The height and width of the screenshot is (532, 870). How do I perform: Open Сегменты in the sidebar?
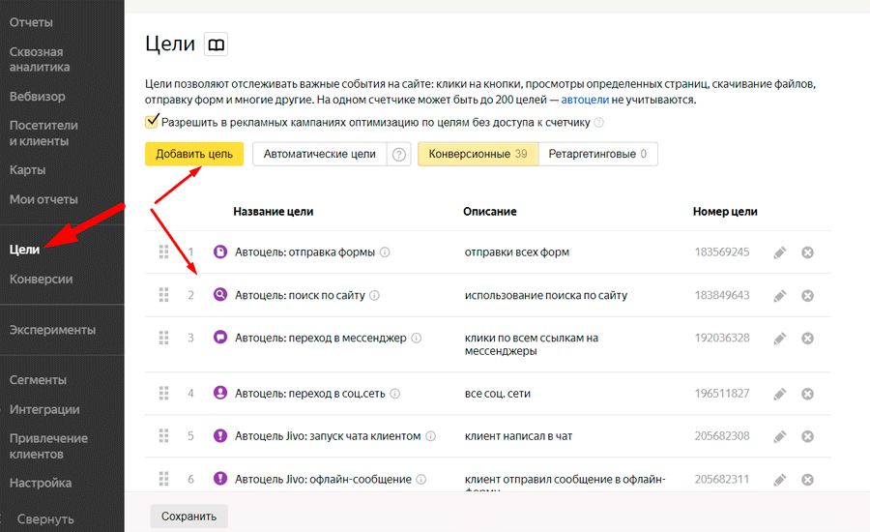(x=38, y=380)
